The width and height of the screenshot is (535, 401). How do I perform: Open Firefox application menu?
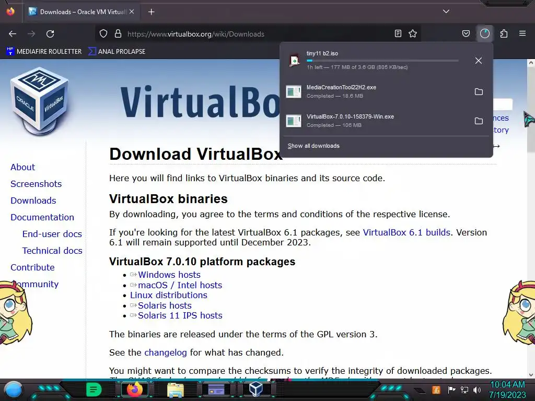(522, 33)
